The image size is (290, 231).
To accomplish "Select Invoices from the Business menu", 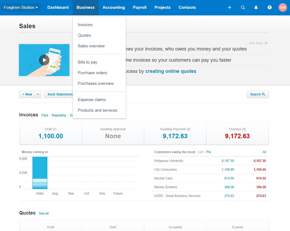I will click(85, 24).
